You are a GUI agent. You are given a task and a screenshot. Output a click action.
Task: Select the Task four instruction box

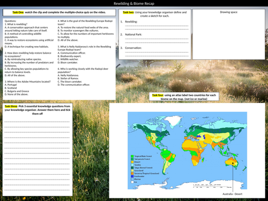click(184, 97)
